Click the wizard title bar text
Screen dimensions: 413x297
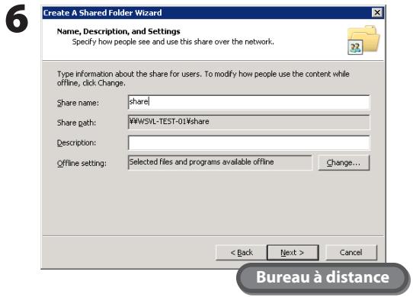[102, 13]
